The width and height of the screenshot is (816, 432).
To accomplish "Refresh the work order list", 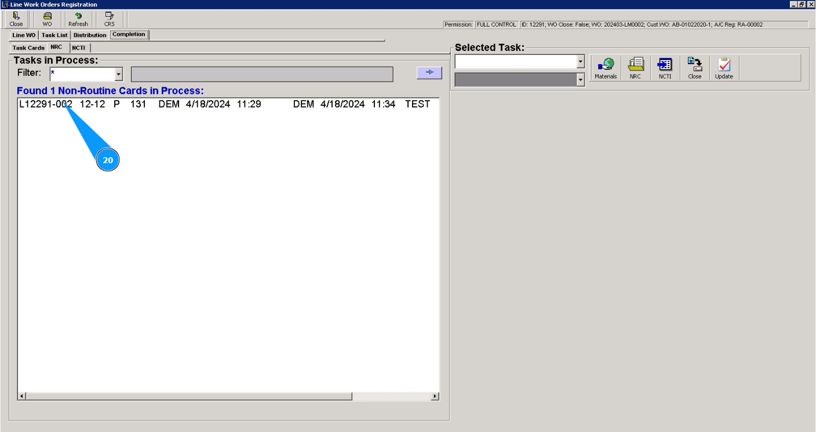I will pos(78,20).
